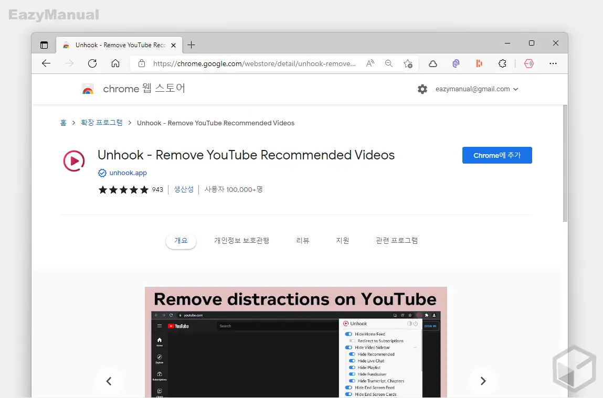
Task: Add this page to favorites star icon
Action: click(408, 63)
